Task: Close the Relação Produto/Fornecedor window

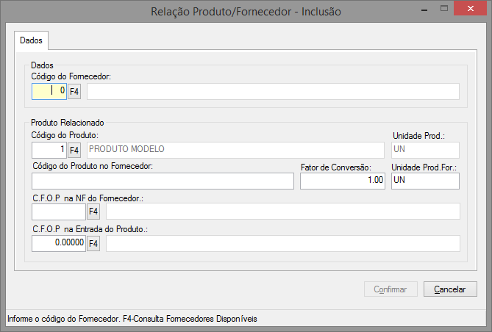Action: 471,9
